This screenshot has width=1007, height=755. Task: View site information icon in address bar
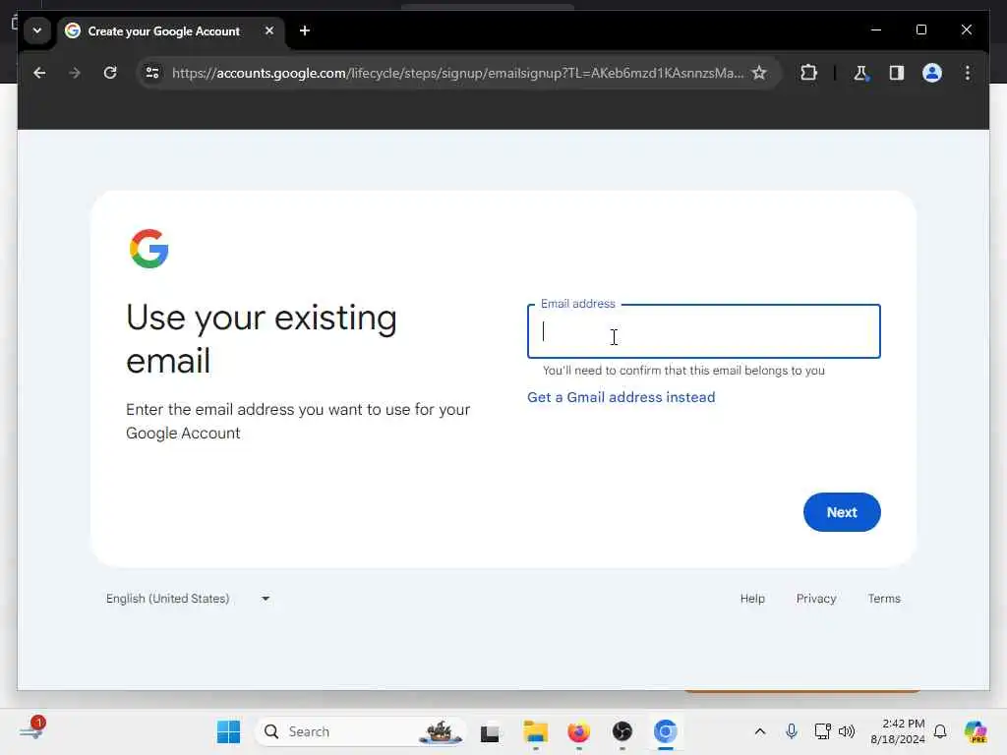tap(152, 73)
